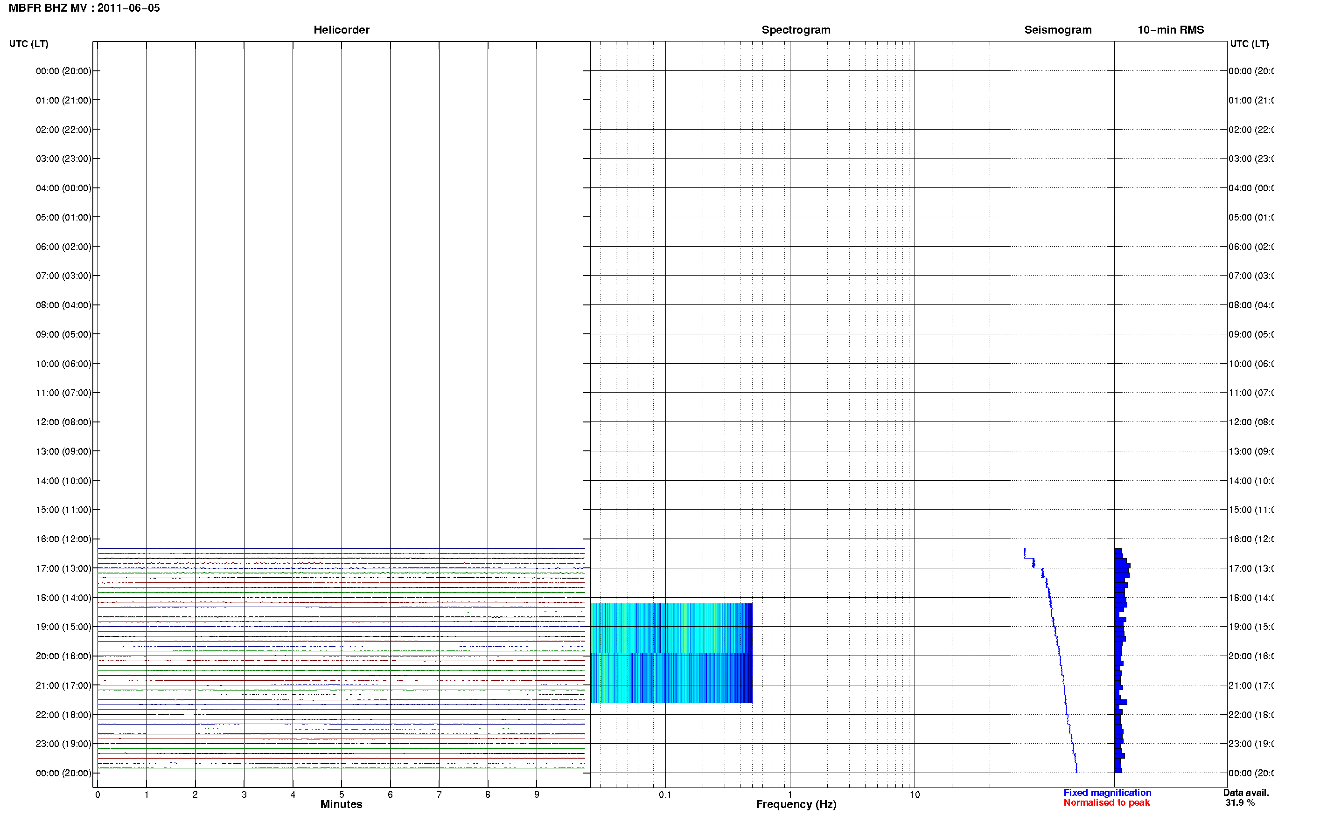1327x829 pixels.
Task: Click the left time label '21:00 (17:00)'
Action: (x=63, y=685)
